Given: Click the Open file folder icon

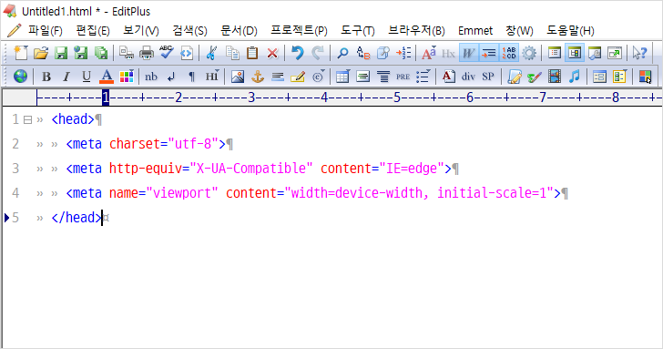Looking at the screenshot, I should (41, 53).
